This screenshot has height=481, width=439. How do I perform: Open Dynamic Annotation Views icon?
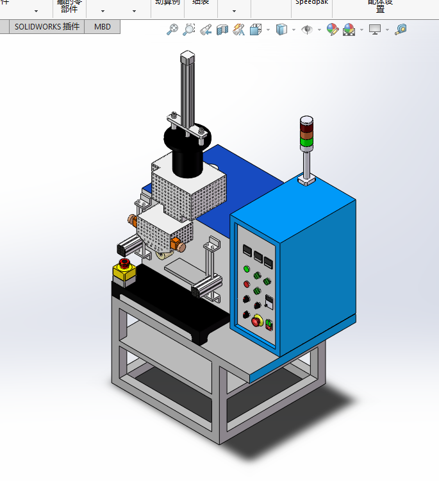pyautogui.click(x=239, y=30)
